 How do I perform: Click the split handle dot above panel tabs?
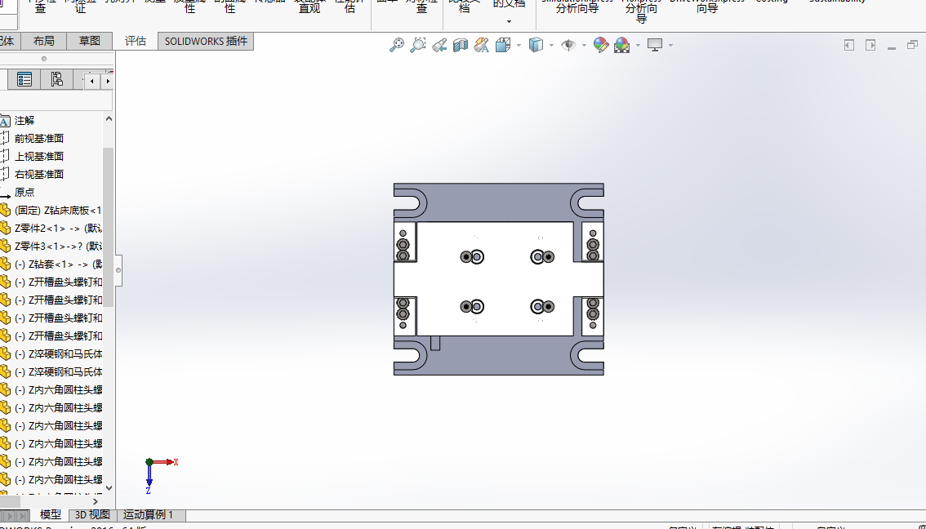(x=44, y=59)
